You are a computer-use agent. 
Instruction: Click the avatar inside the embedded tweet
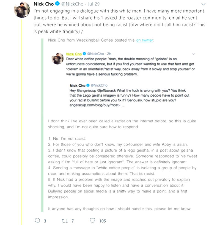pos(58,58)
